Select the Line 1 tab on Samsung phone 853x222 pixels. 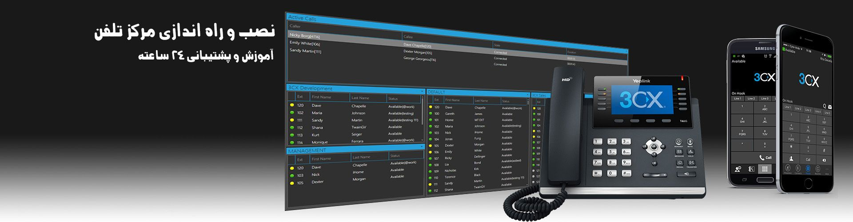point(737,99)
